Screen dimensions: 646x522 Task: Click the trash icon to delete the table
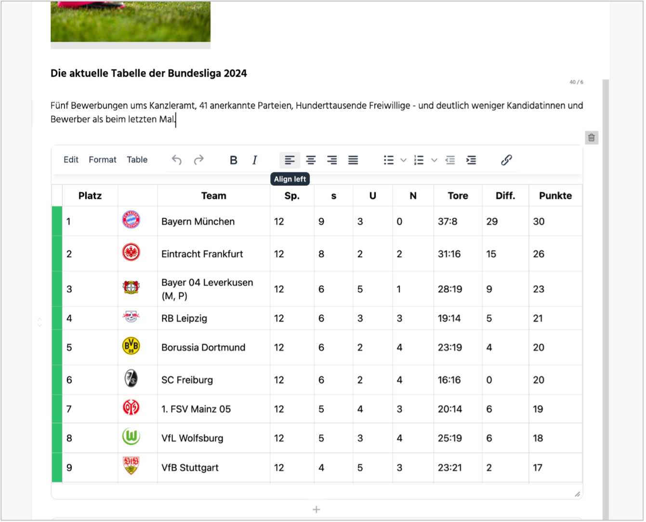click(592, 138)
